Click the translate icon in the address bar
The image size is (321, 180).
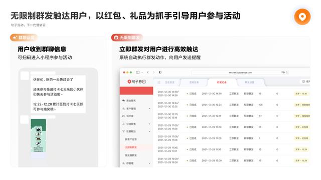(283, 72)
